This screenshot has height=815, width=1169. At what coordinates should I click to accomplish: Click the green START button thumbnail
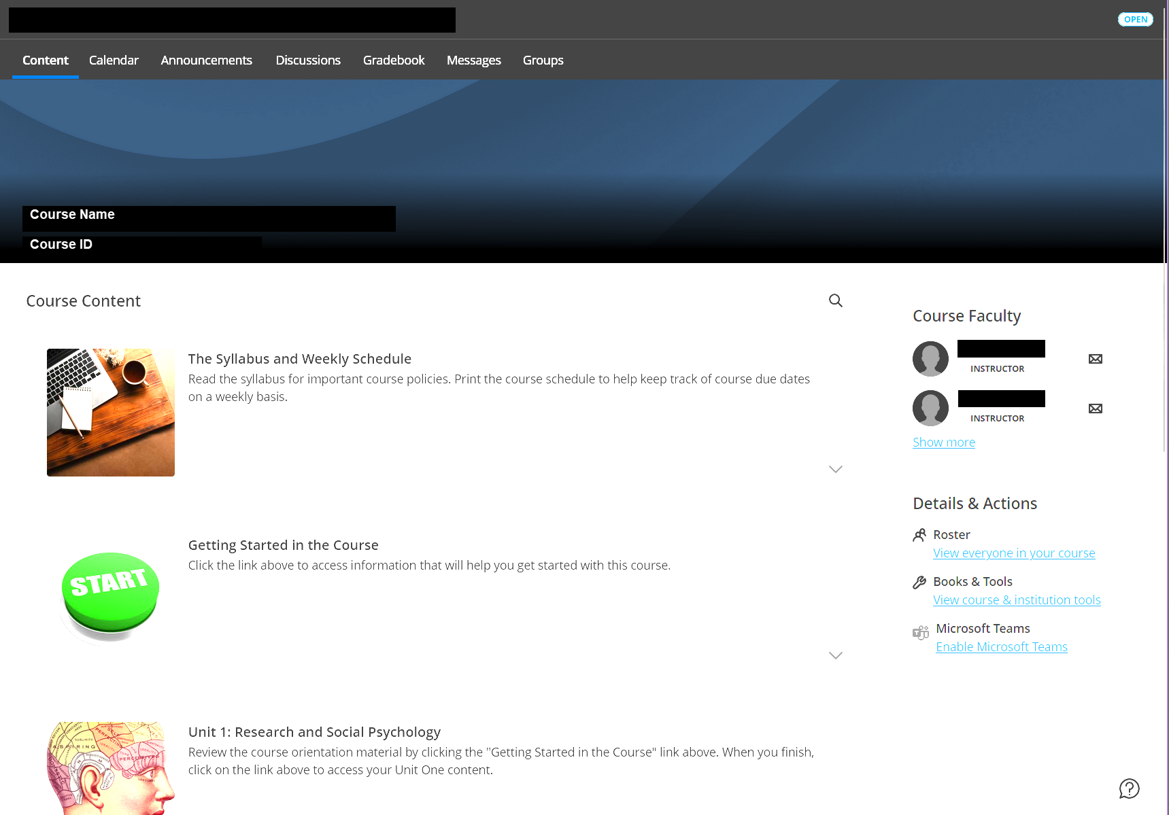[x=110, y=593]
